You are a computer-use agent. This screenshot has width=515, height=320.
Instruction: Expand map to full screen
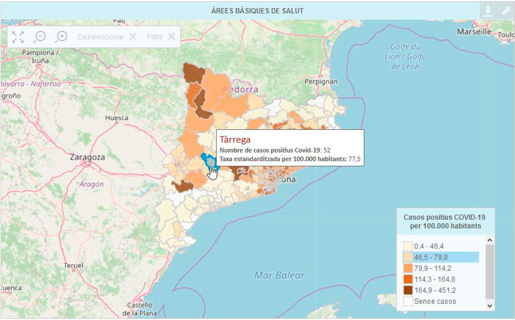pyautogui.click(x=505, y=10)
